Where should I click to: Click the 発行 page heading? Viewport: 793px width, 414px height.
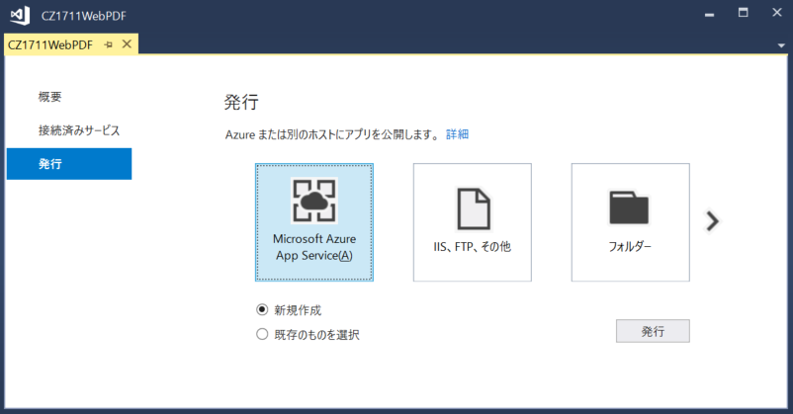pos(241,102)
